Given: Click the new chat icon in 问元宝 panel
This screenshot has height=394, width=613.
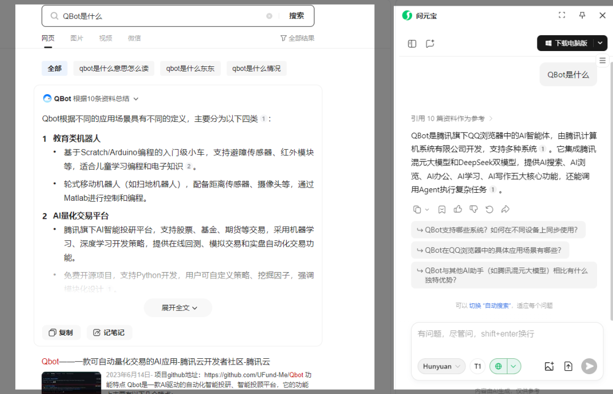Looking at the screenshot, I should coord(430,44).
